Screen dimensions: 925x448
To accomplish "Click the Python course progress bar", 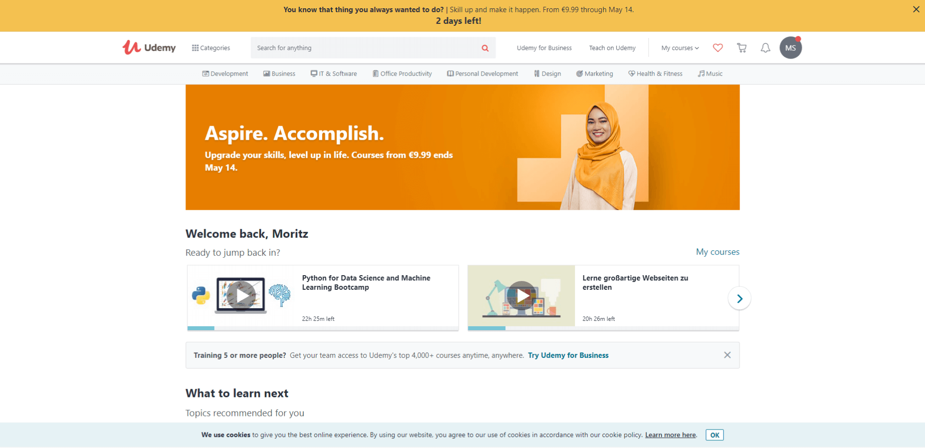I will [x=322, y=328].
